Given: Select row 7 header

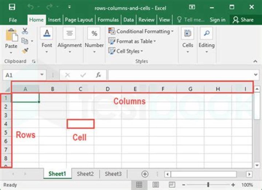Looking at the screenshot, I should [6, 150].
